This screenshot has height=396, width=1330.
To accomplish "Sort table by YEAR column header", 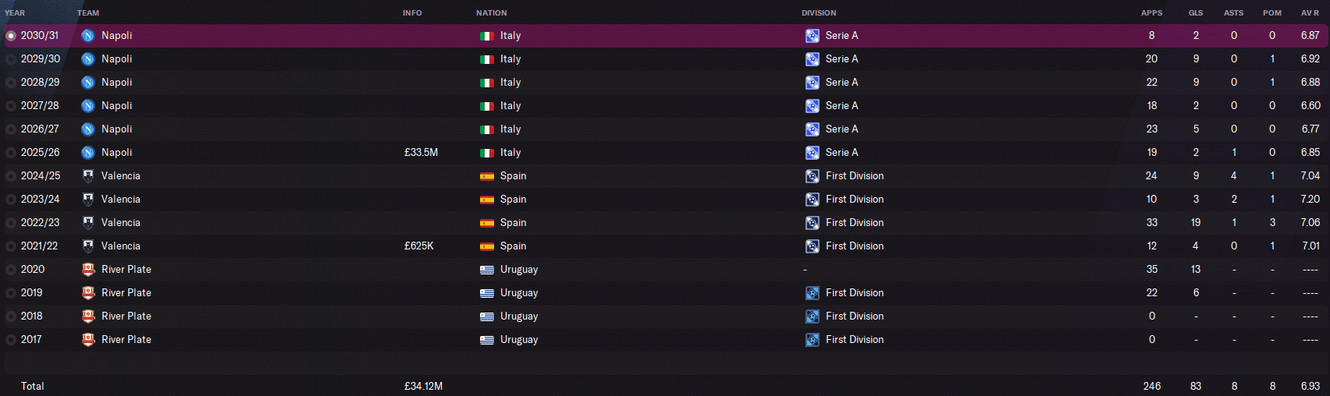I will tap(15, 12).
